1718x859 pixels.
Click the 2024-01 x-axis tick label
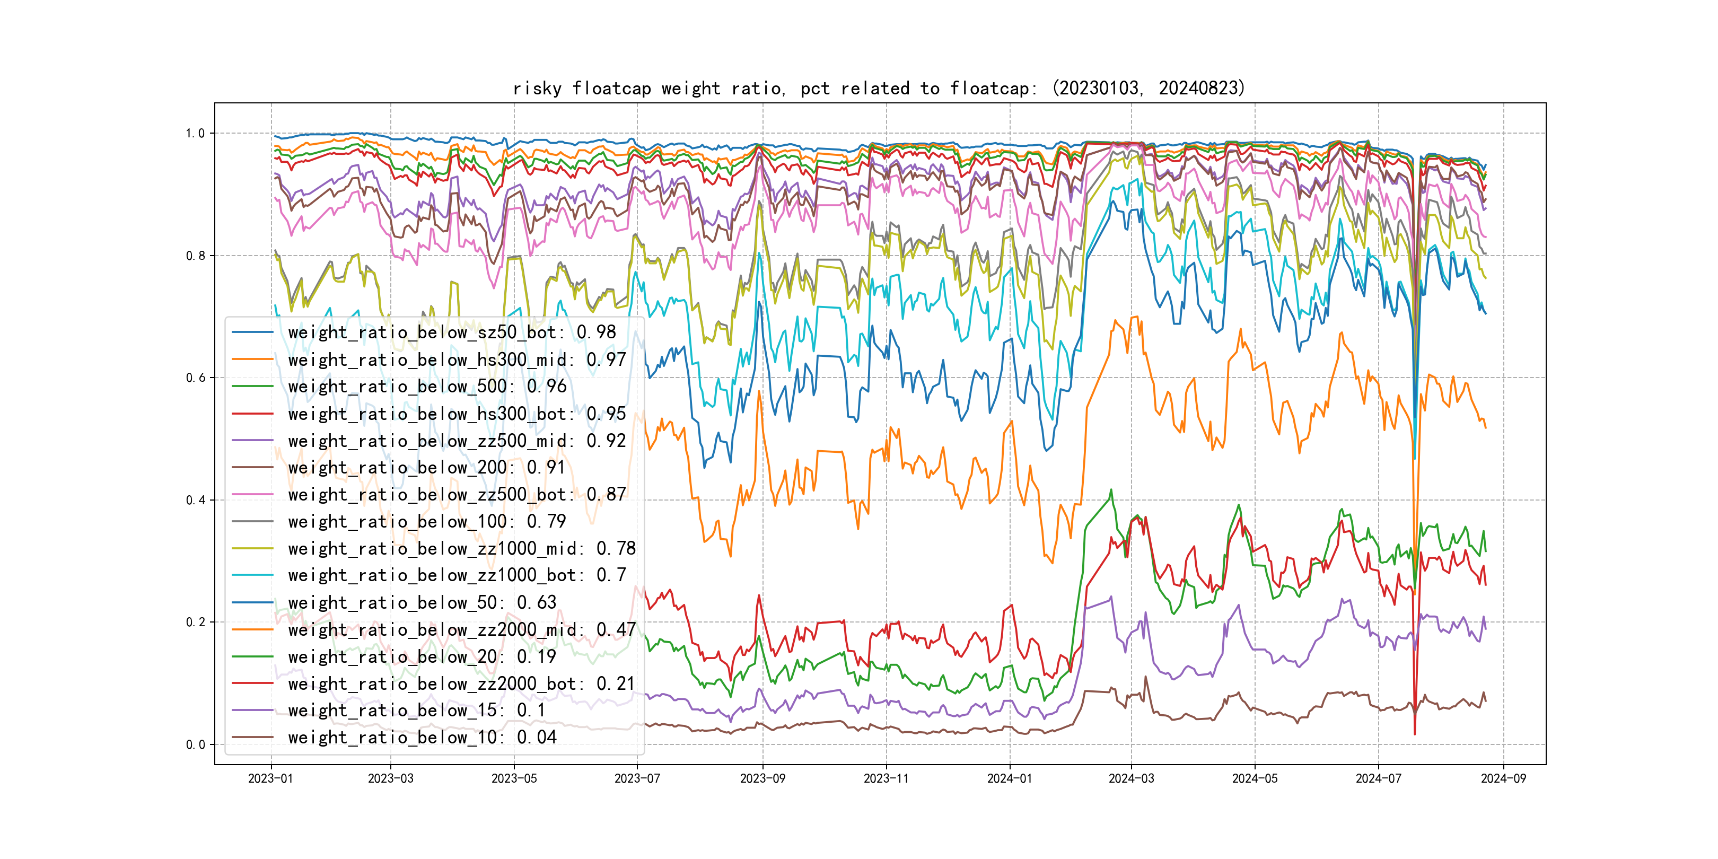coord(1009,778)
